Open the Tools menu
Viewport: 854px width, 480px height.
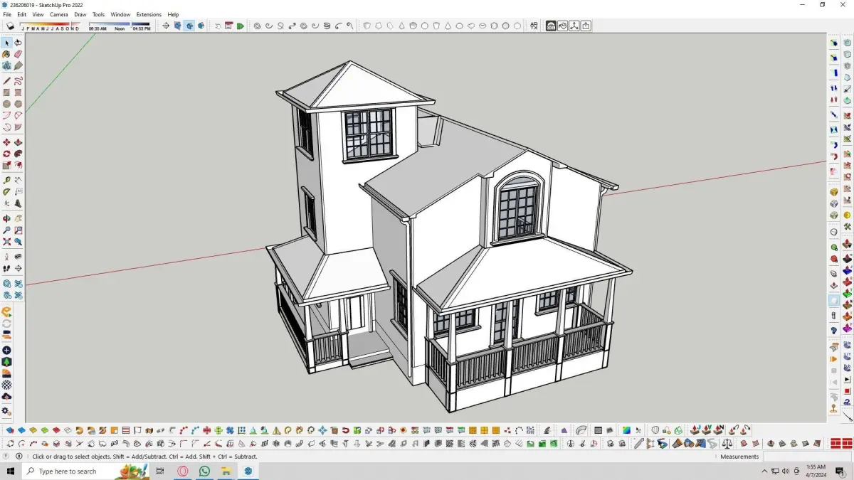(x=98, y=14)
